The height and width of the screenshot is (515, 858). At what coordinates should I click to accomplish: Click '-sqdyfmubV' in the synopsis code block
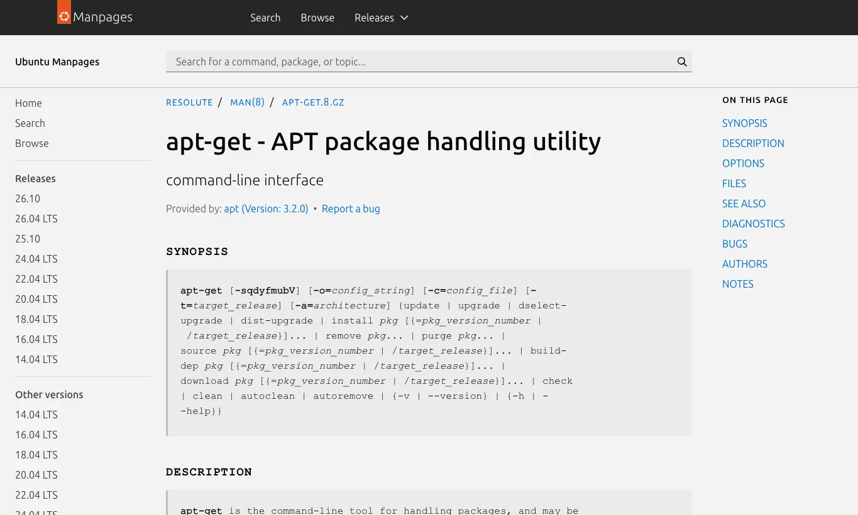265,291
